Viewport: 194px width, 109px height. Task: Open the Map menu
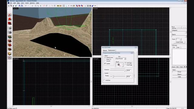pos(18,3)
